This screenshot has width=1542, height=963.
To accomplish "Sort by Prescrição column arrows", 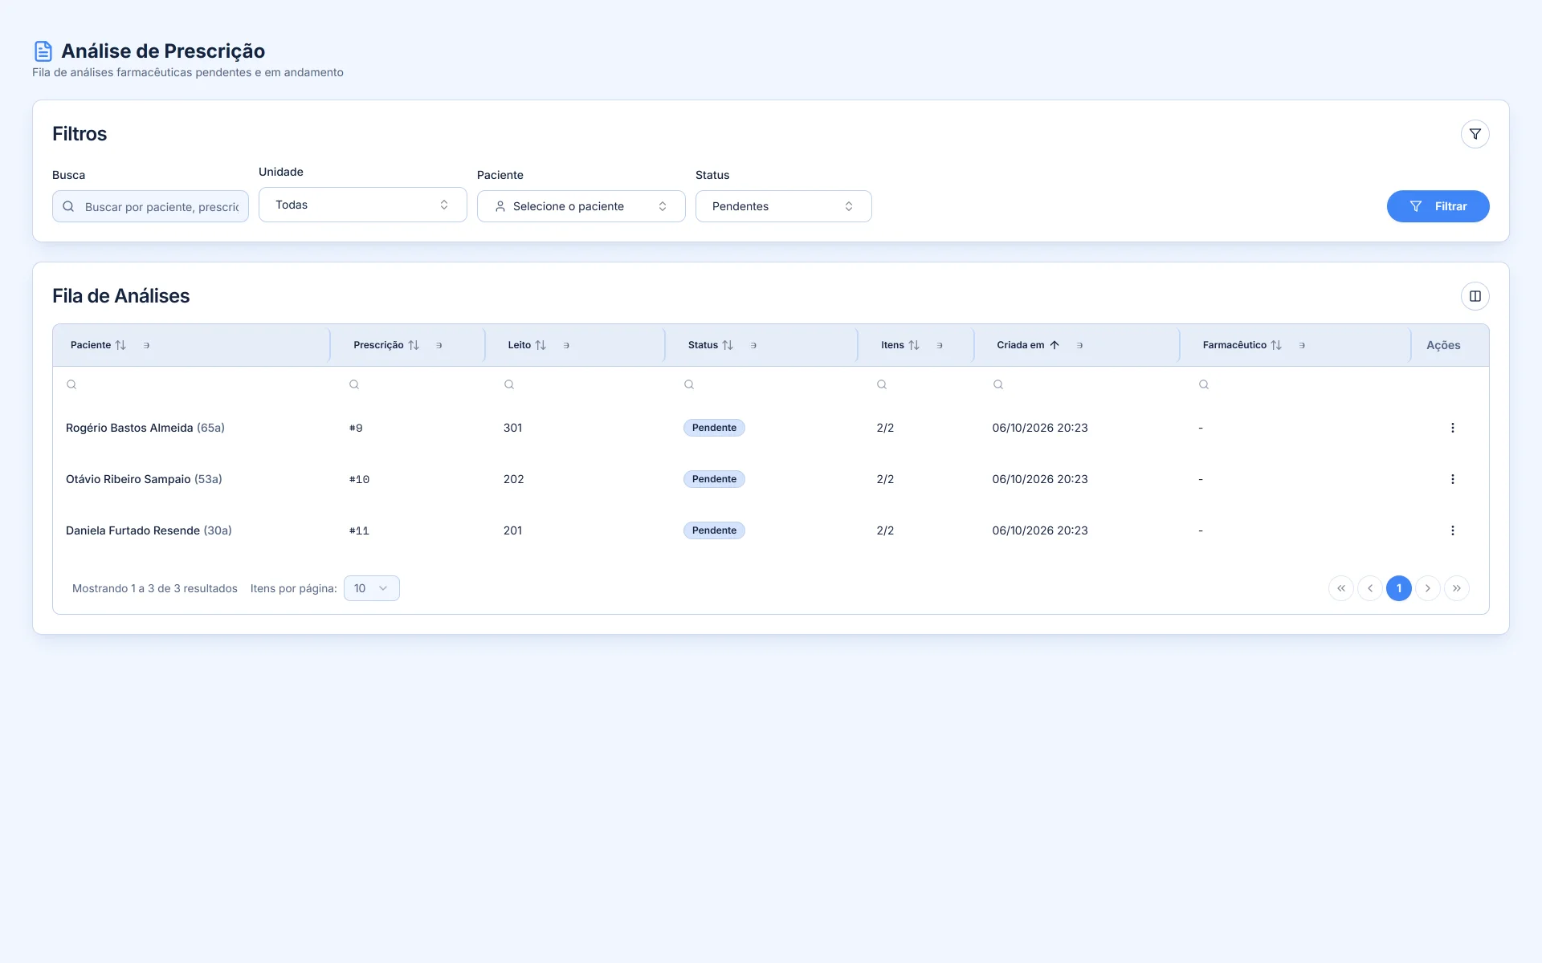I will click(414, 345).
